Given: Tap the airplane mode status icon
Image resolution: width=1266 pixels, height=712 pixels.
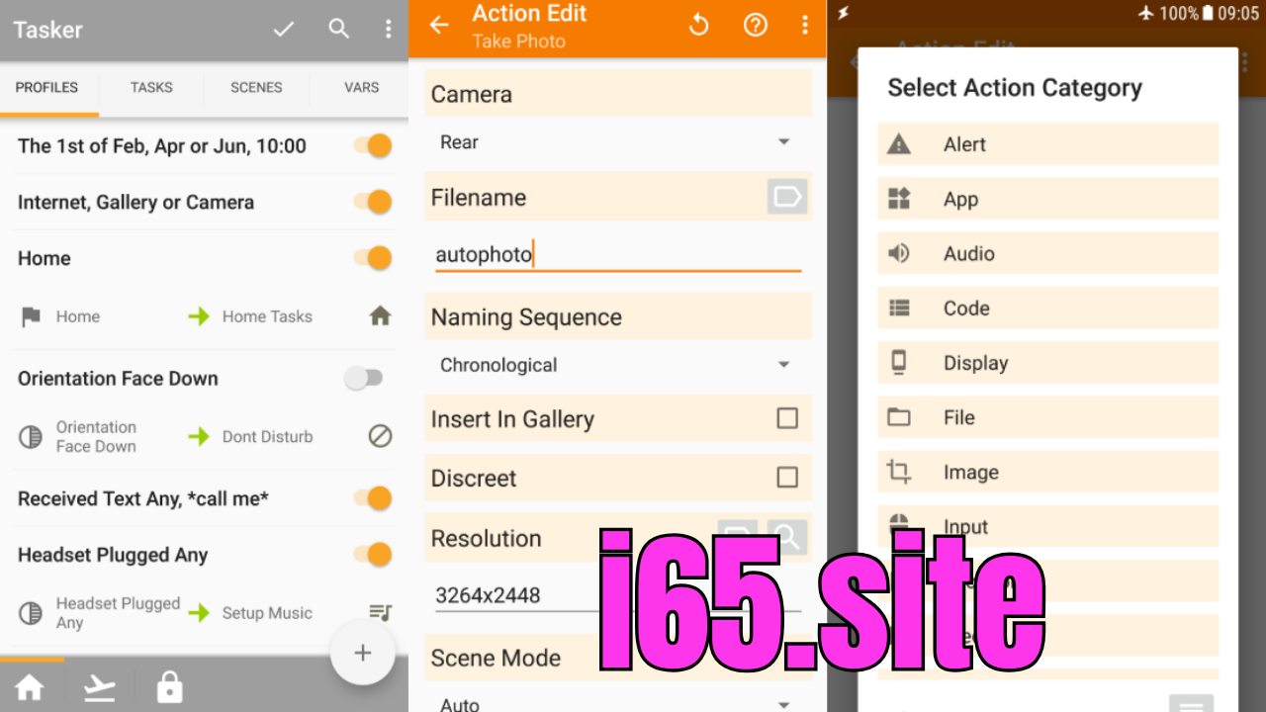Looking at the screenshot, I should pyautogui.click(x=1146, y=13).
